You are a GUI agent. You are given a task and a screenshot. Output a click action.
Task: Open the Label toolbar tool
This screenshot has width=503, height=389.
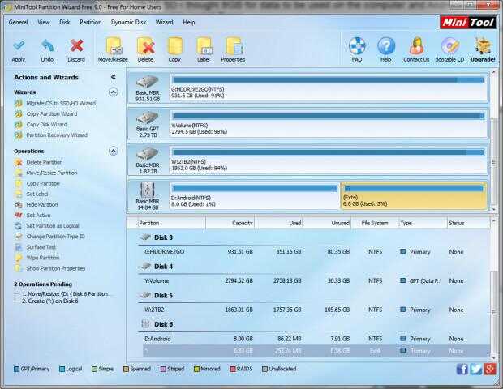pos(204,49)
